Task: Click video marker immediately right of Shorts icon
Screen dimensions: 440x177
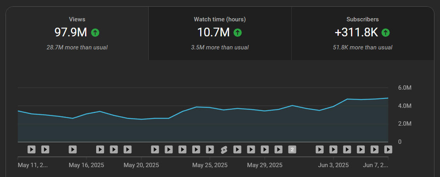Action: (237, 149)
